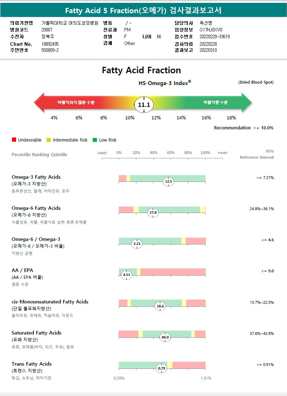
Task: Click the 4.51 AA/EPA value marker
Action: click(126, 275)
